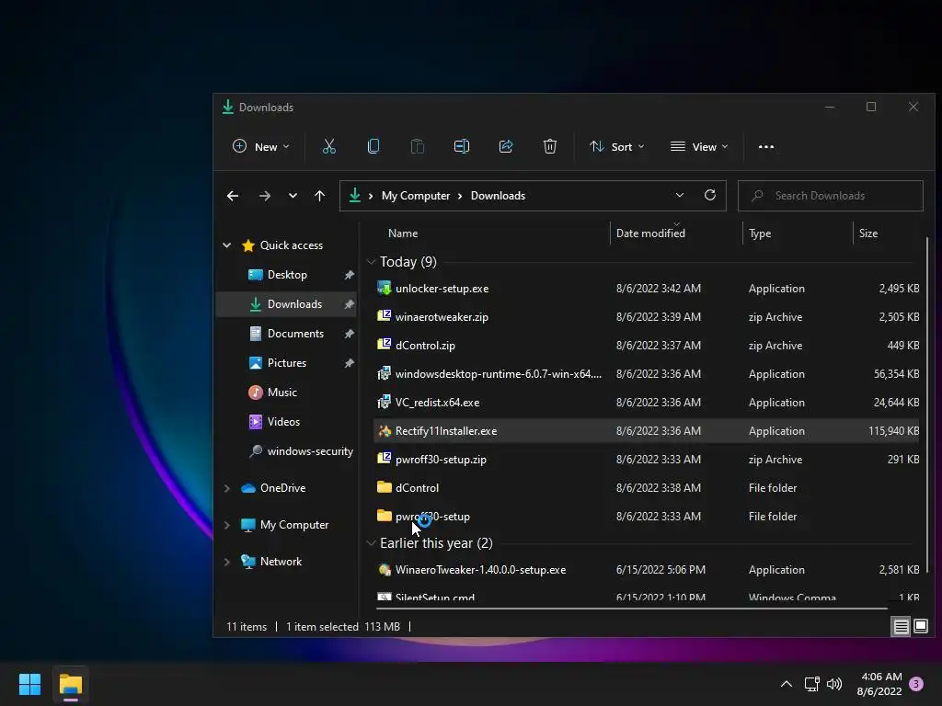
Task: Select winaerotweaker.zip archive icon
Action: pos(384,316)
